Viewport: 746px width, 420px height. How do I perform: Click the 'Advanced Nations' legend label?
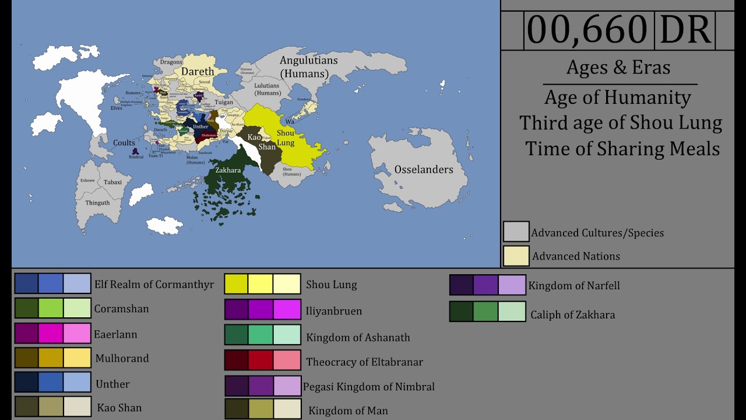(x=576, y=256)
